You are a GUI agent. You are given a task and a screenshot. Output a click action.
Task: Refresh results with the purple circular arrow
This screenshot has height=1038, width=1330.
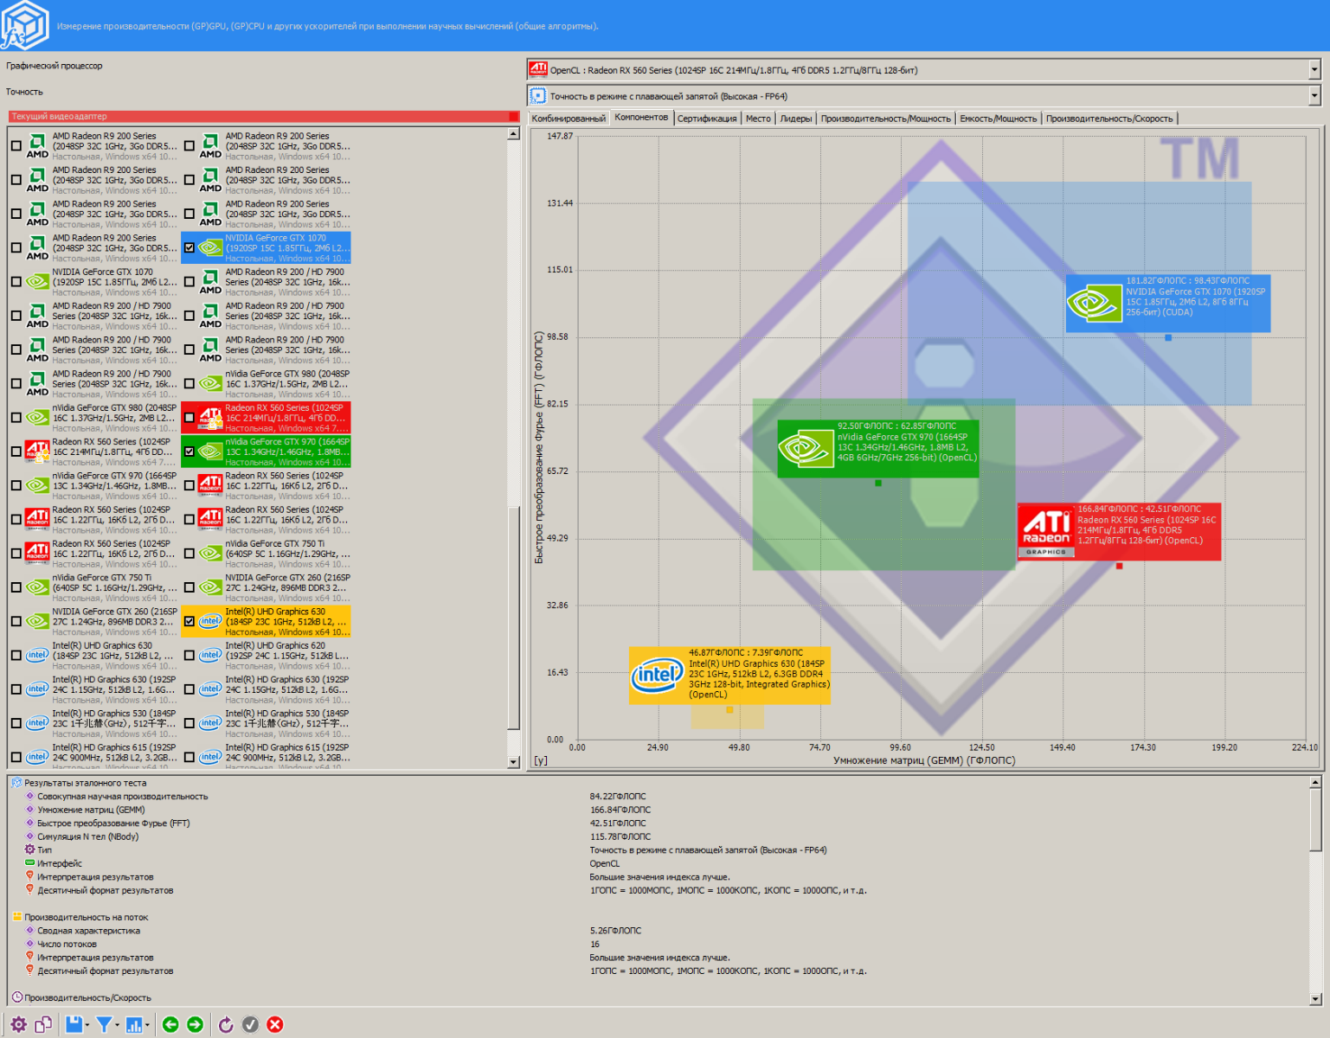point(226,1025)
